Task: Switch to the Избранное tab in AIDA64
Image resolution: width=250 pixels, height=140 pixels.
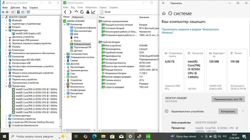Action: point(77,17)
